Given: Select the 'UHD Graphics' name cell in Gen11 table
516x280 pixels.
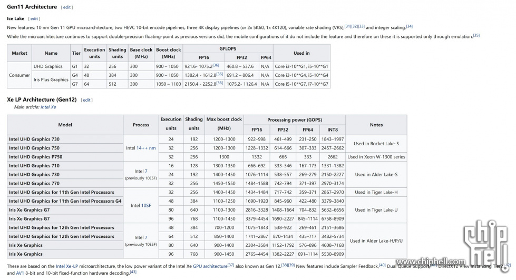Looking at the screenshot, I should (x=51, y=66).
